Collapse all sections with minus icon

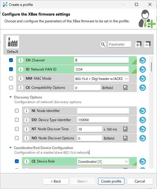[x=148, y=44]
